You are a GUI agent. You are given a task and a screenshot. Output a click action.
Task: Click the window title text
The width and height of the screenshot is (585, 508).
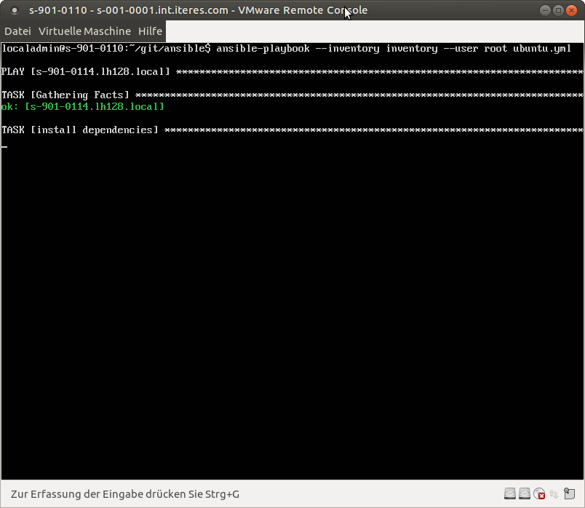coord(198,10)
